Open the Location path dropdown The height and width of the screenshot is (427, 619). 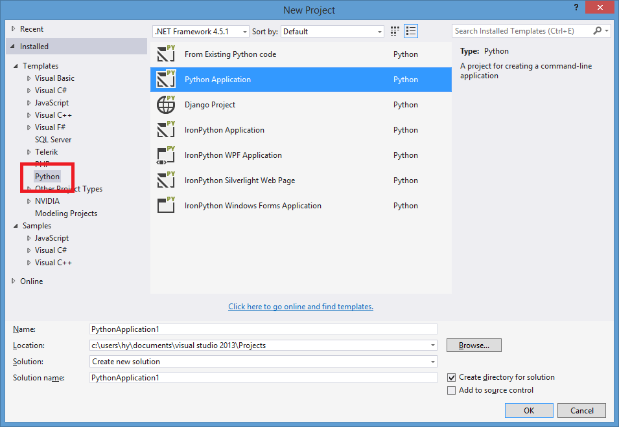433,345
